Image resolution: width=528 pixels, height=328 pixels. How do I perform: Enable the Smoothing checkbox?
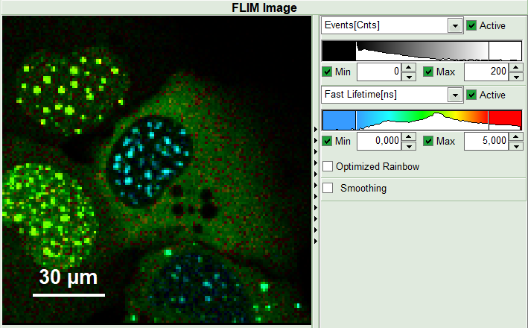coord(328,188)
